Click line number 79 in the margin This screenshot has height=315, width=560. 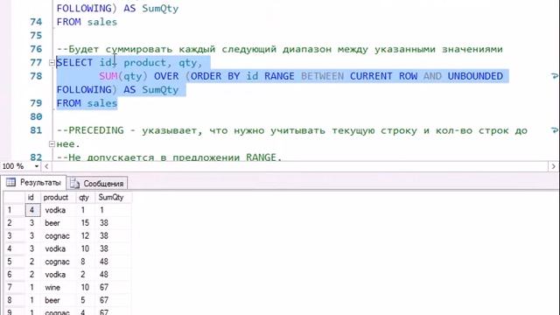tap(36, 103)
